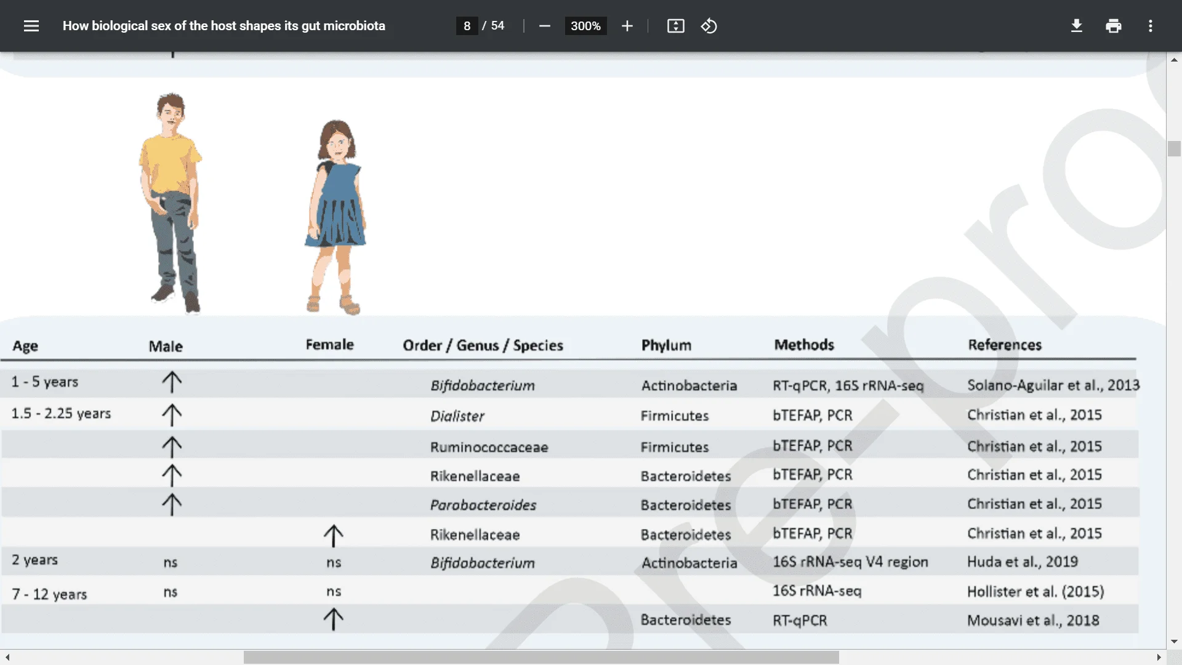Click the girl illustration

pyautogui.click(x=336, y=217)
